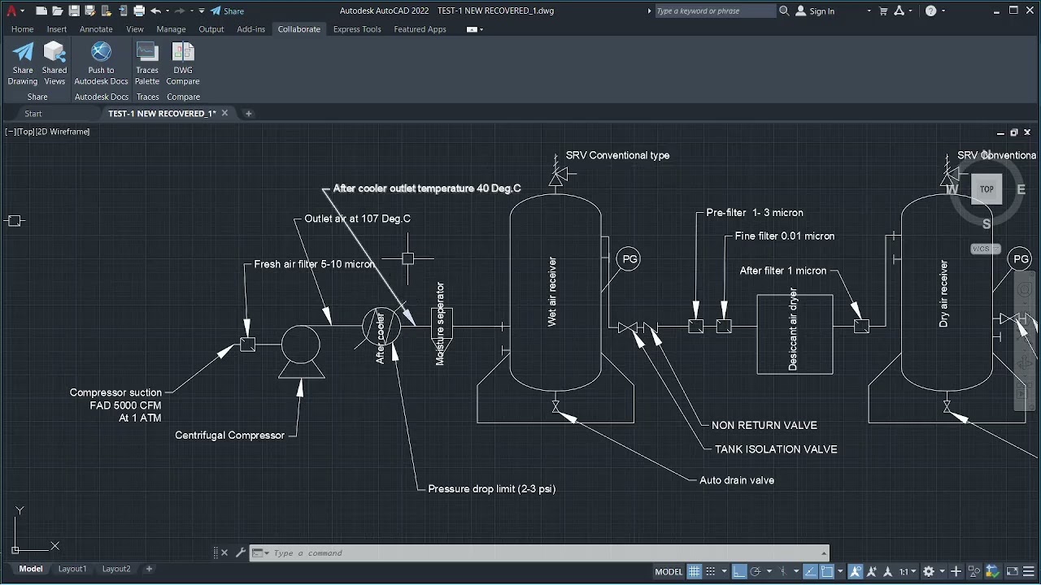Click the MODEL space status button
The image size is (1041, 585).
(669, 572)
